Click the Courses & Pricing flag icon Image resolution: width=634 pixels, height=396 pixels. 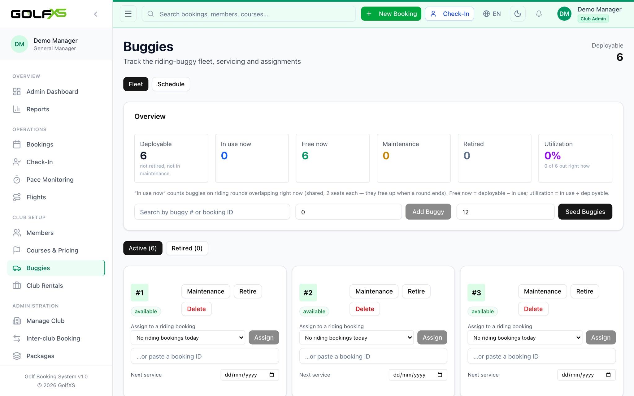pyautogui.click(x=17, y=250)
